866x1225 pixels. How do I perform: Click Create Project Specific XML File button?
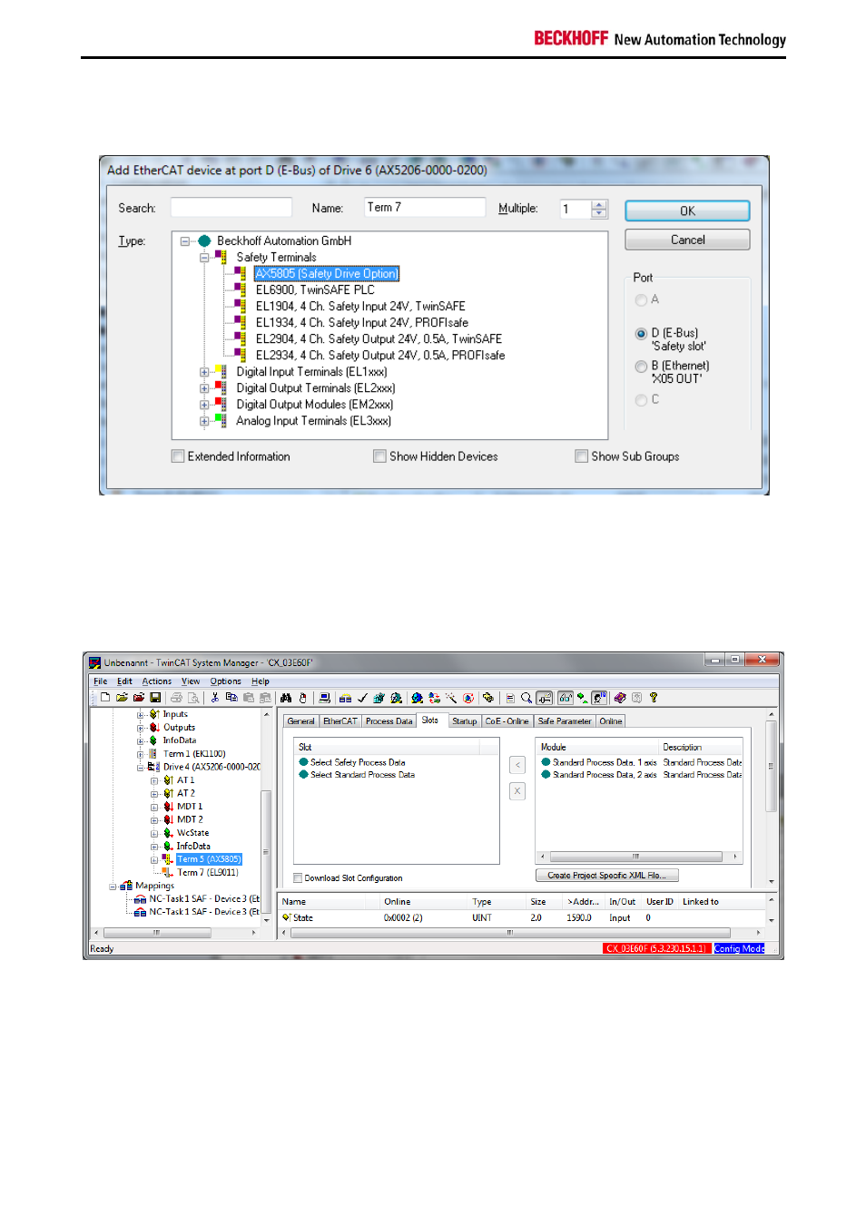[607, 876]
